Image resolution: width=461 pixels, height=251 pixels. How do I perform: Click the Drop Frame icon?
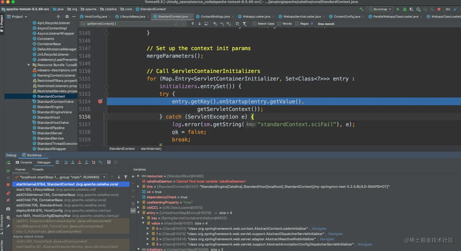93,162
